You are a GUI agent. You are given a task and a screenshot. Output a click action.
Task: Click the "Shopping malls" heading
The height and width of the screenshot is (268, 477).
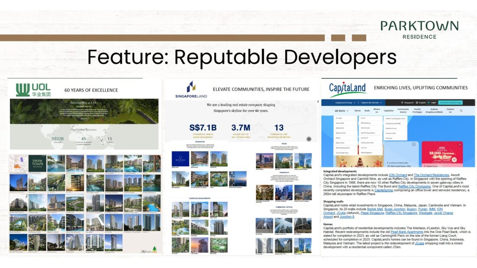(x=333, y=201)
